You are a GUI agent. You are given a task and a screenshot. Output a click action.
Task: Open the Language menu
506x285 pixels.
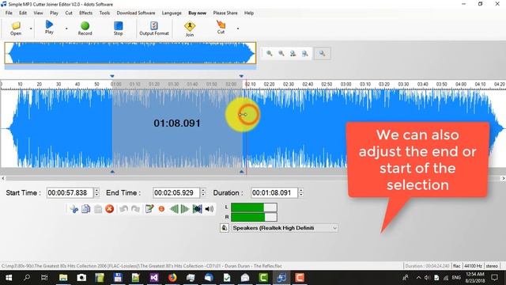[172, 13]
